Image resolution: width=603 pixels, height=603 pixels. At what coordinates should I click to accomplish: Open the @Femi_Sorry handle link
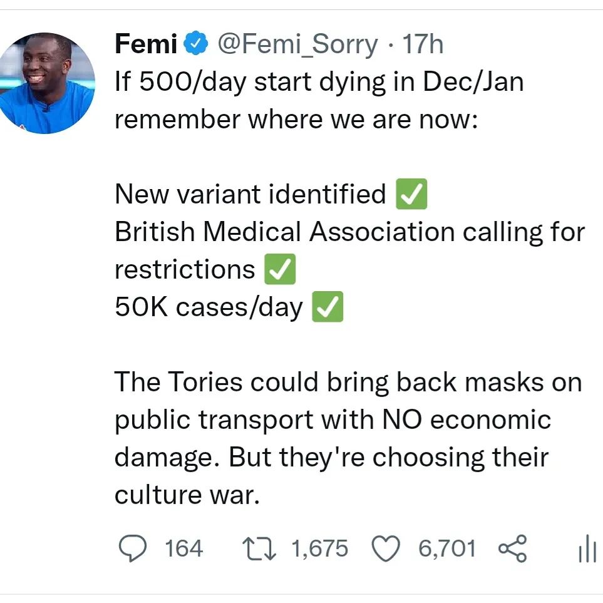coord(297,45)
